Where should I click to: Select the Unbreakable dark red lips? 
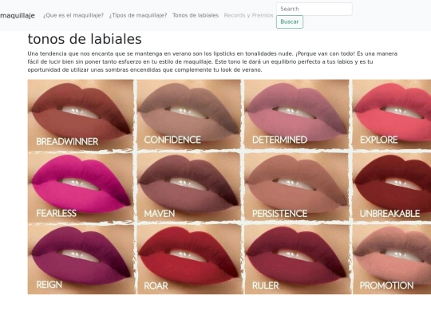pyautogui.click(x=392, y=186)
